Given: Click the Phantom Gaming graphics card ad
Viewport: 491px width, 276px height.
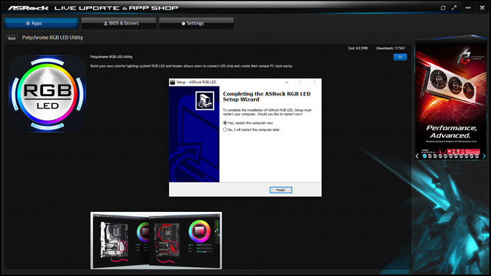Looking at the screenshot, I should (451, 97).
